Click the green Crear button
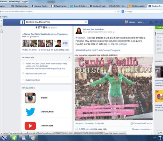The image size is (163, 141). (159, 27)
